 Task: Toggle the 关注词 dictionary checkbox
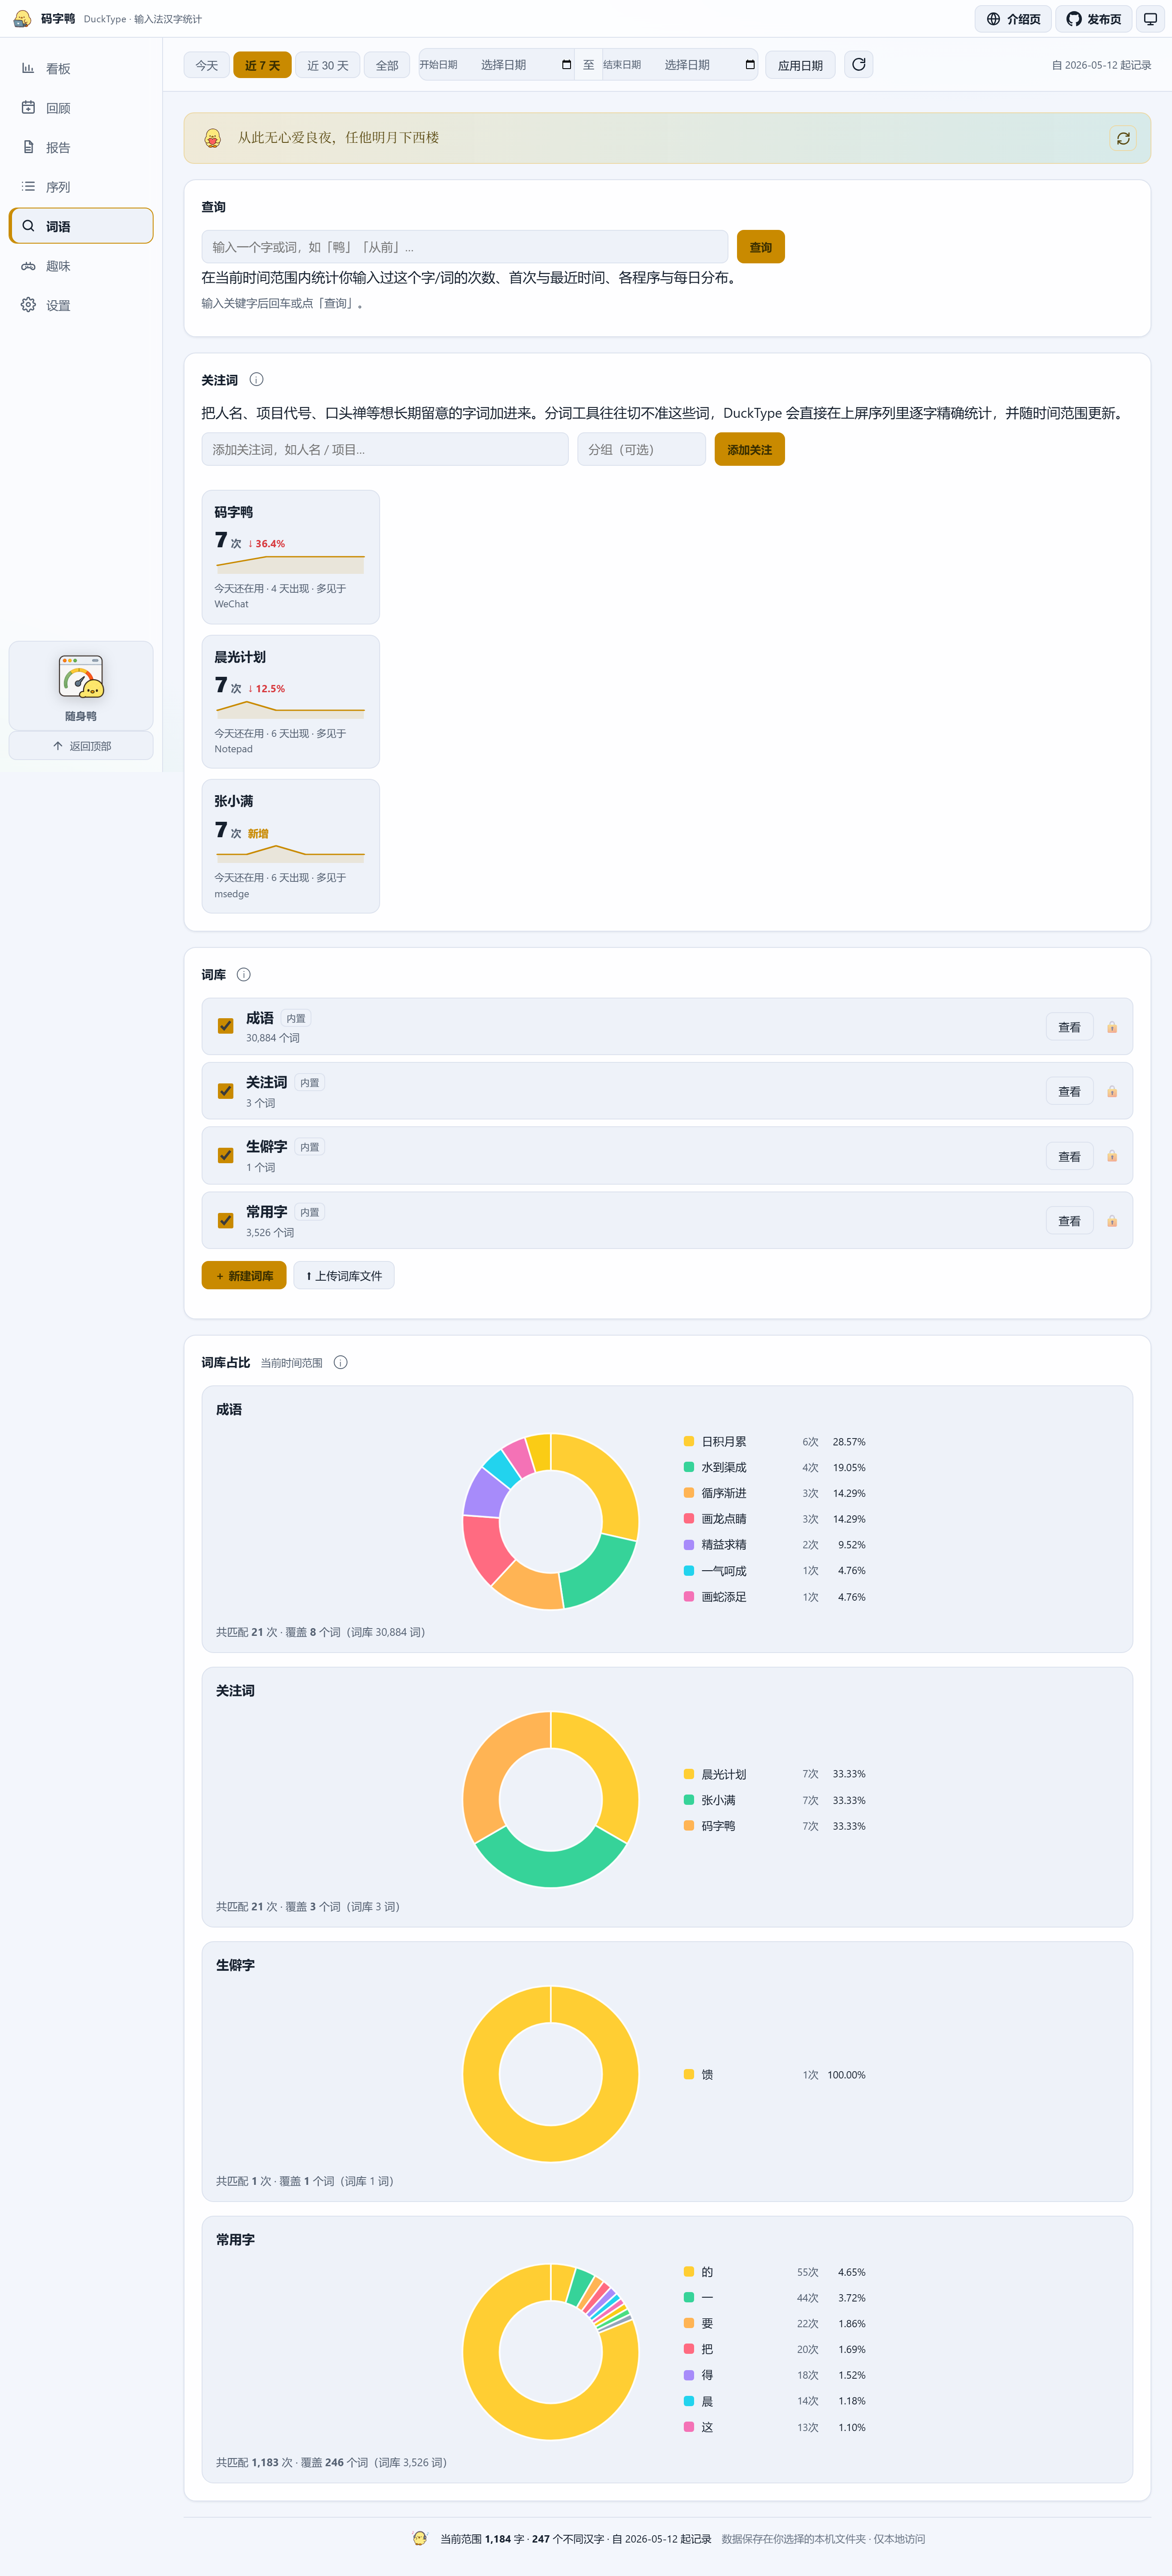(226, 1091)
